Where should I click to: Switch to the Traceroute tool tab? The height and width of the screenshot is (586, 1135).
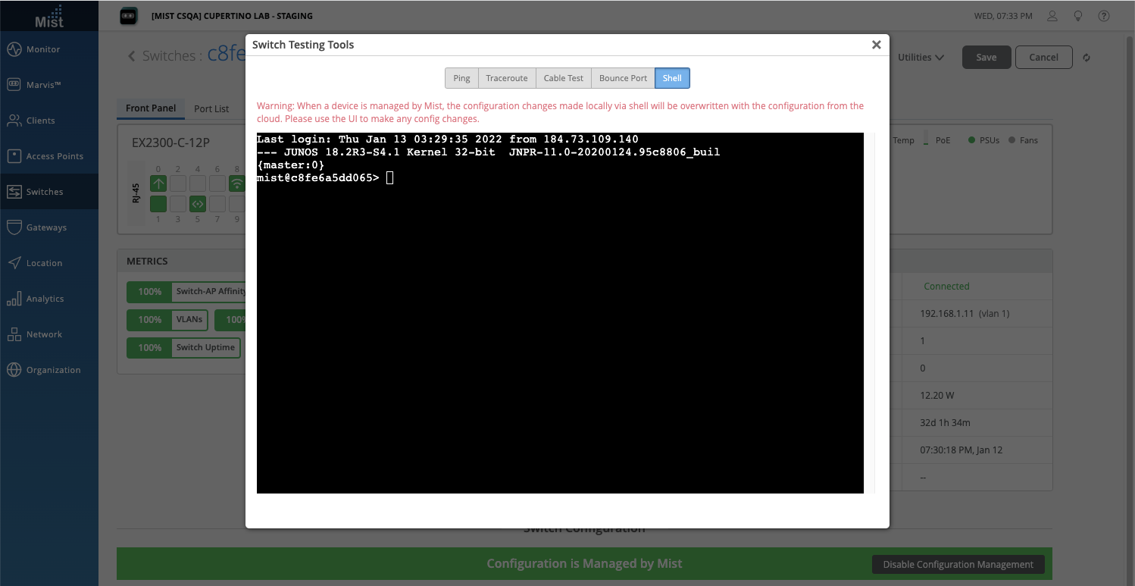coord(507,78)
